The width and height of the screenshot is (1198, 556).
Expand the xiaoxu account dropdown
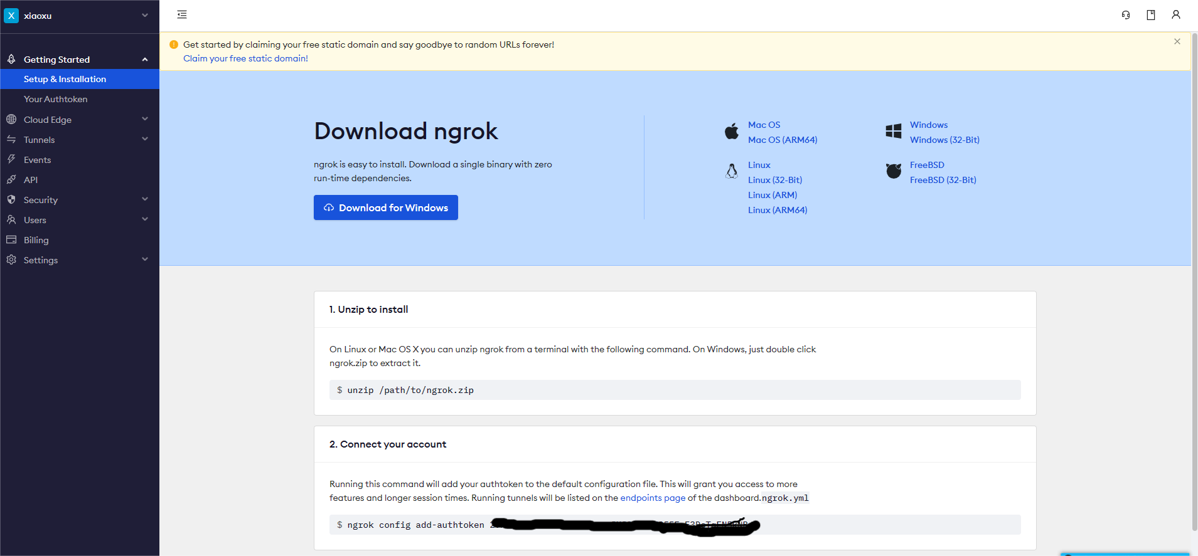pyautogui.click(x=145, y=16)
